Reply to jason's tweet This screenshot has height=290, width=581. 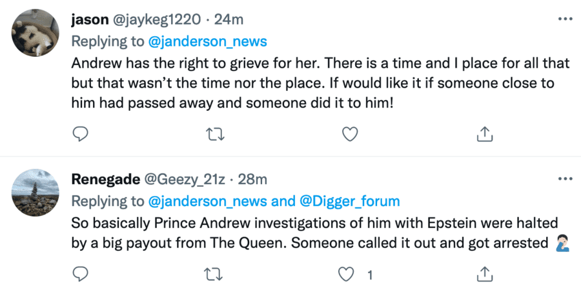click(80, 133)
